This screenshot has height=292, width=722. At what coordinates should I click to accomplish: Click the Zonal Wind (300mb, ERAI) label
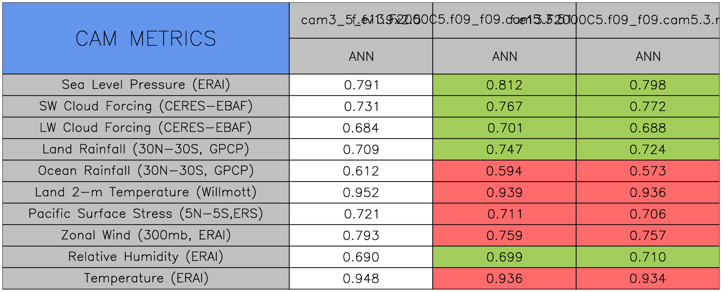pyautogui.click(x=146, y=236)
